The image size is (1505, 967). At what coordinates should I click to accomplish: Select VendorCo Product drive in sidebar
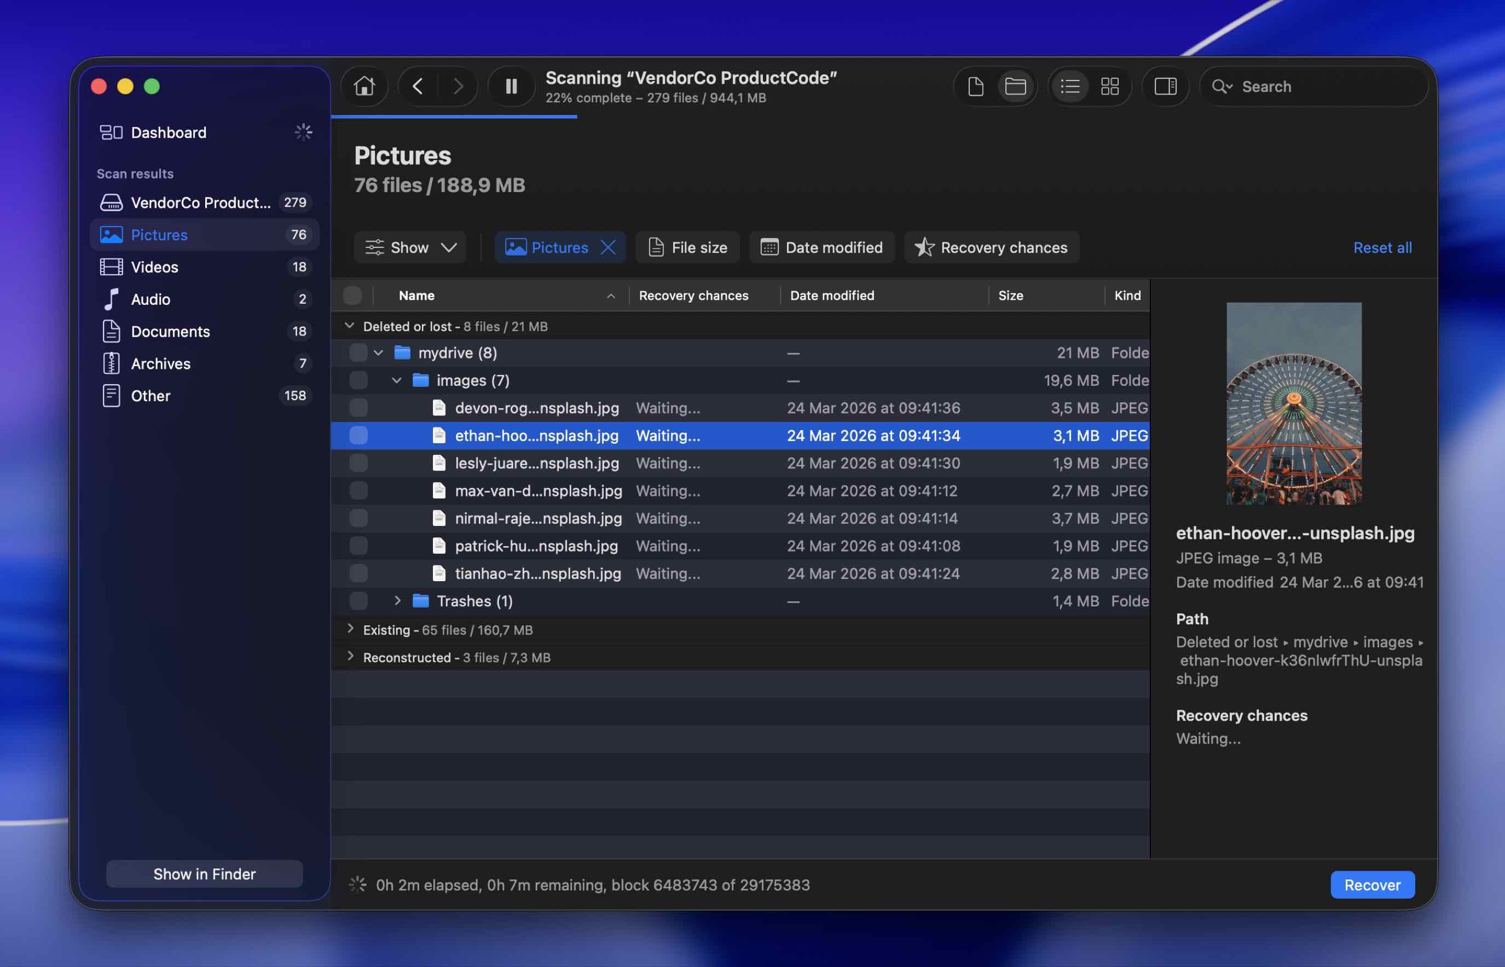point(205,202)
